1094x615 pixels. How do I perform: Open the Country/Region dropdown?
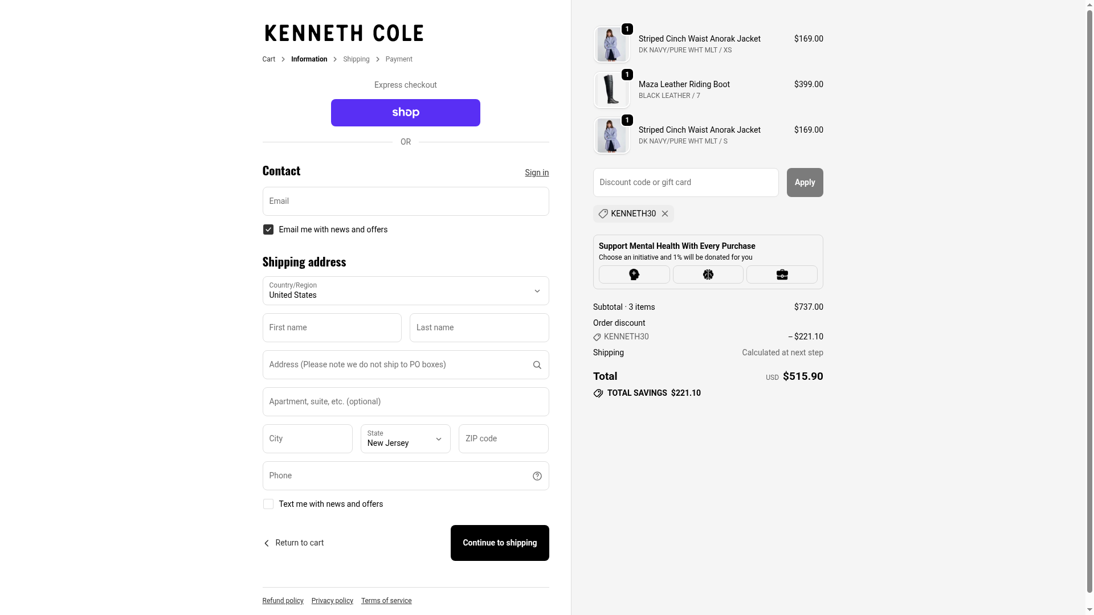tap(405, 291)
